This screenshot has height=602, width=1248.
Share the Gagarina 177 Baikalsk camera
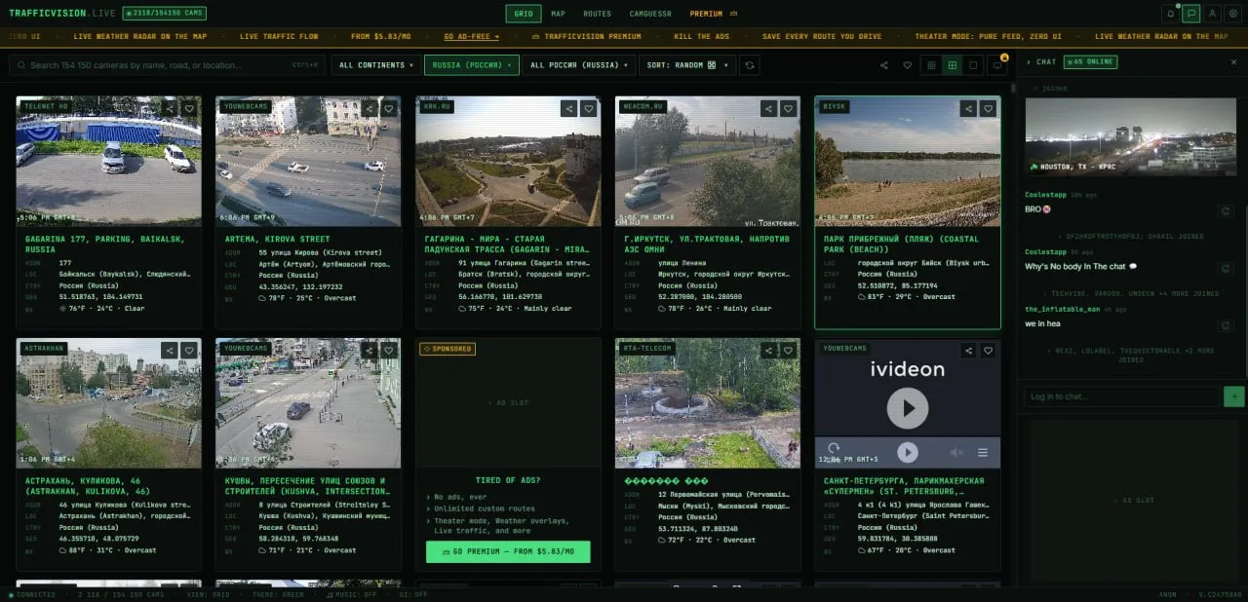point(171,108)
